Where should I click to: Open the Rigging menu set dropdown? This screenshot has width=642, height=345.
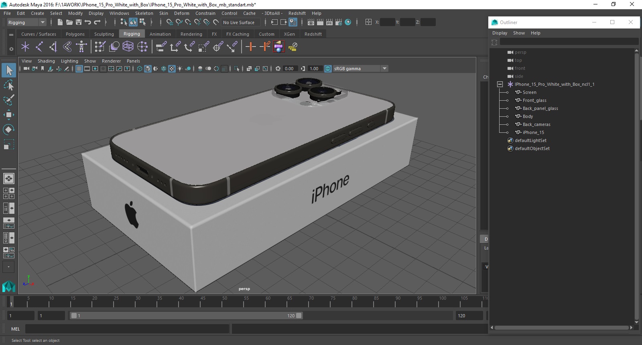coord(27,22)
